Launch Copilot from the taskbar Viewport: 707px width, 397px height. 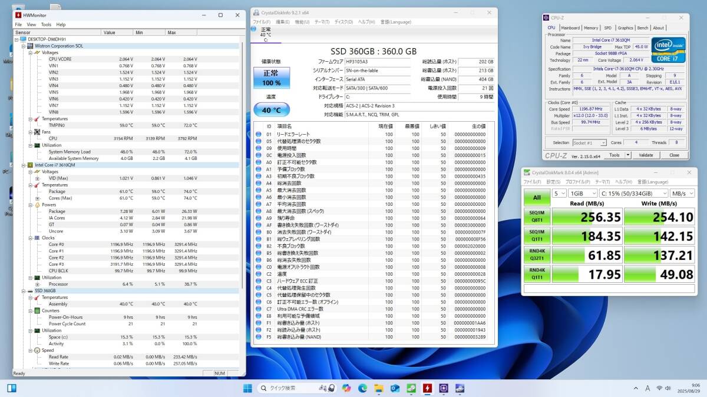[x=346, y=388]
